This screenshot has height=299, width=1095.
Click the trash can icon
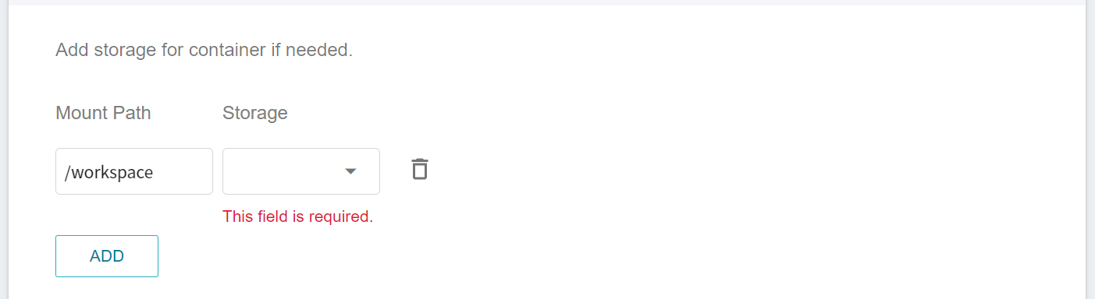coord(420,169)
